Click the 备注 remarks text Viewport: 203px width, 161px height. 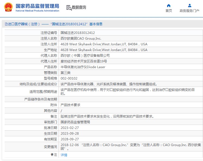[x=107, y=116]
